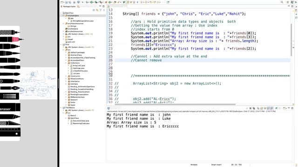Expand the AbstractClass package
The width and height of the screenshot is (298, 167).
66,55
